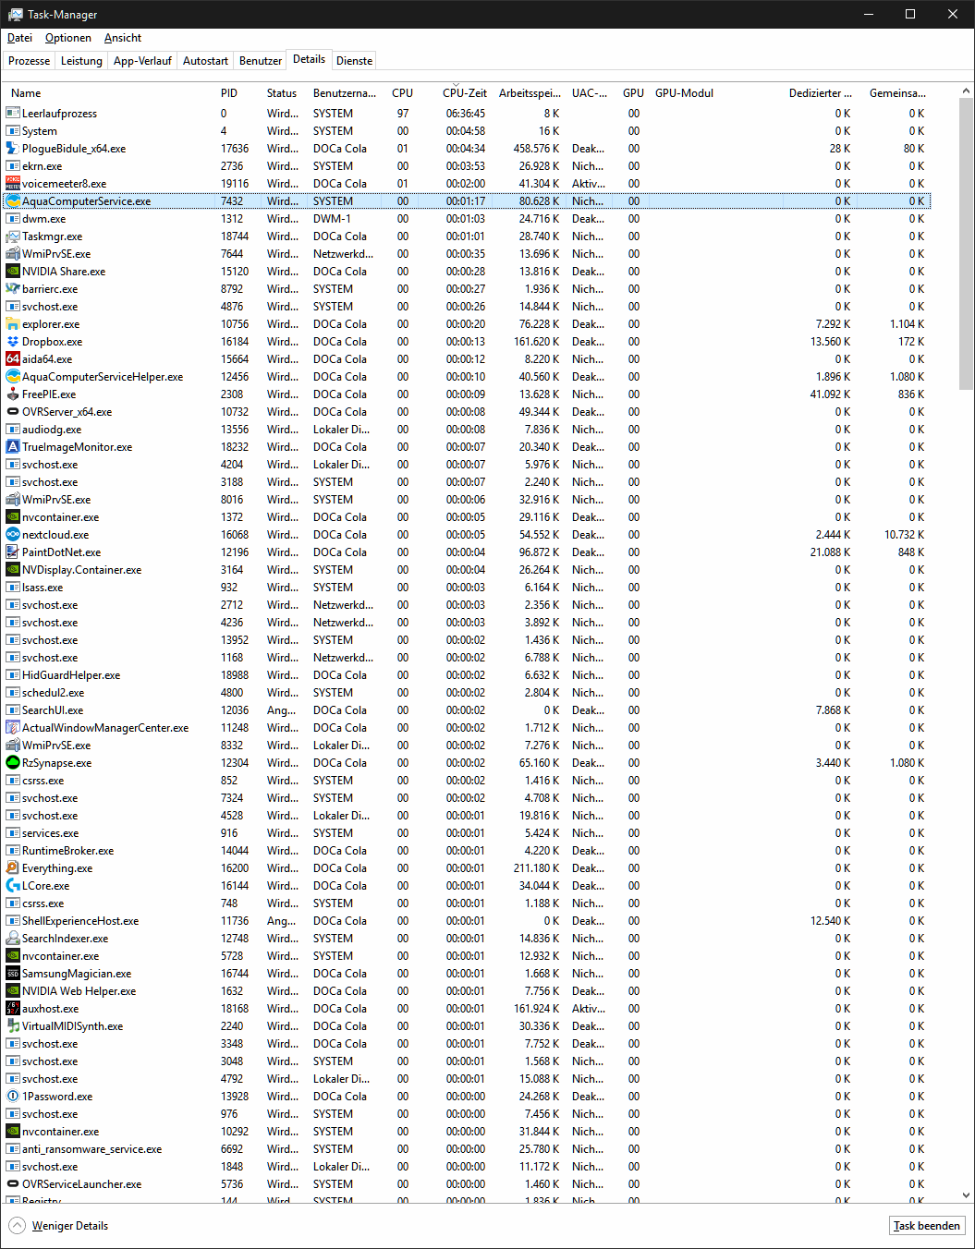Click the NVDisplay.Container.exe icon
The image size is (975, 1249).
[x=13, y=570]
